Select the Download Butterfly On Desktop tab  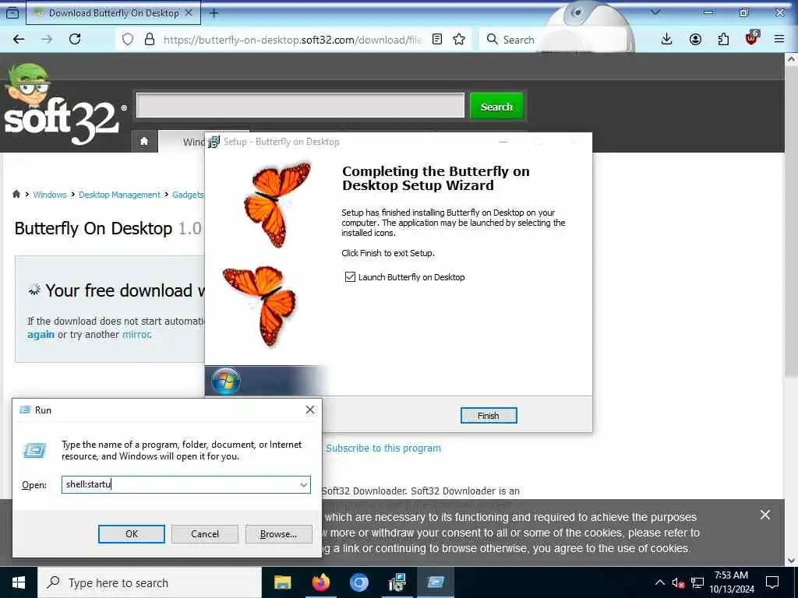[113, 13]
